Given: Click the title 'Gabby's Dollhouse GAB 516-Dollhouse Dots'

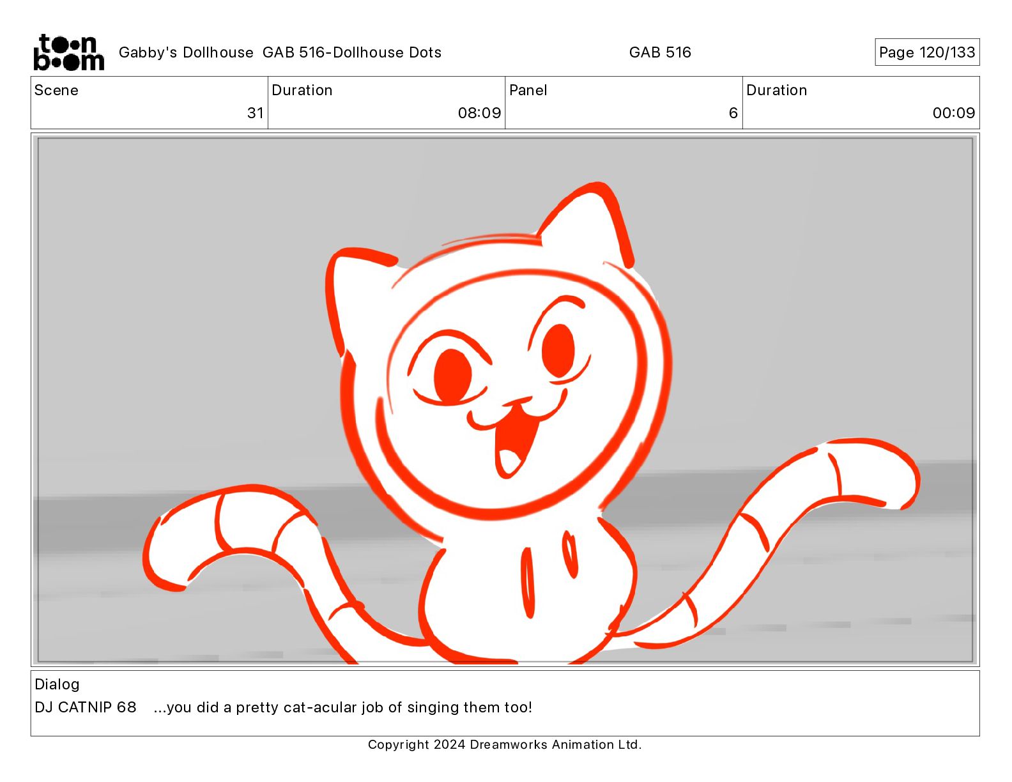Looking at the screenshot, I should click(280, 52).
